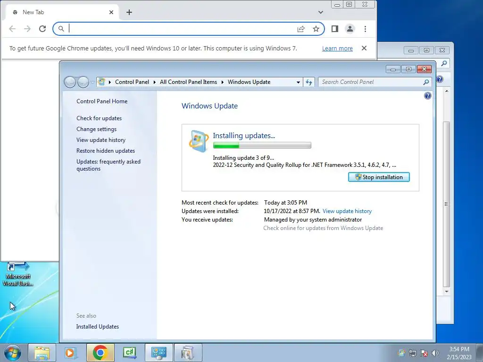Dismiss the Chrome update infobar
483x362 pixels.
[x=364, y=48]
